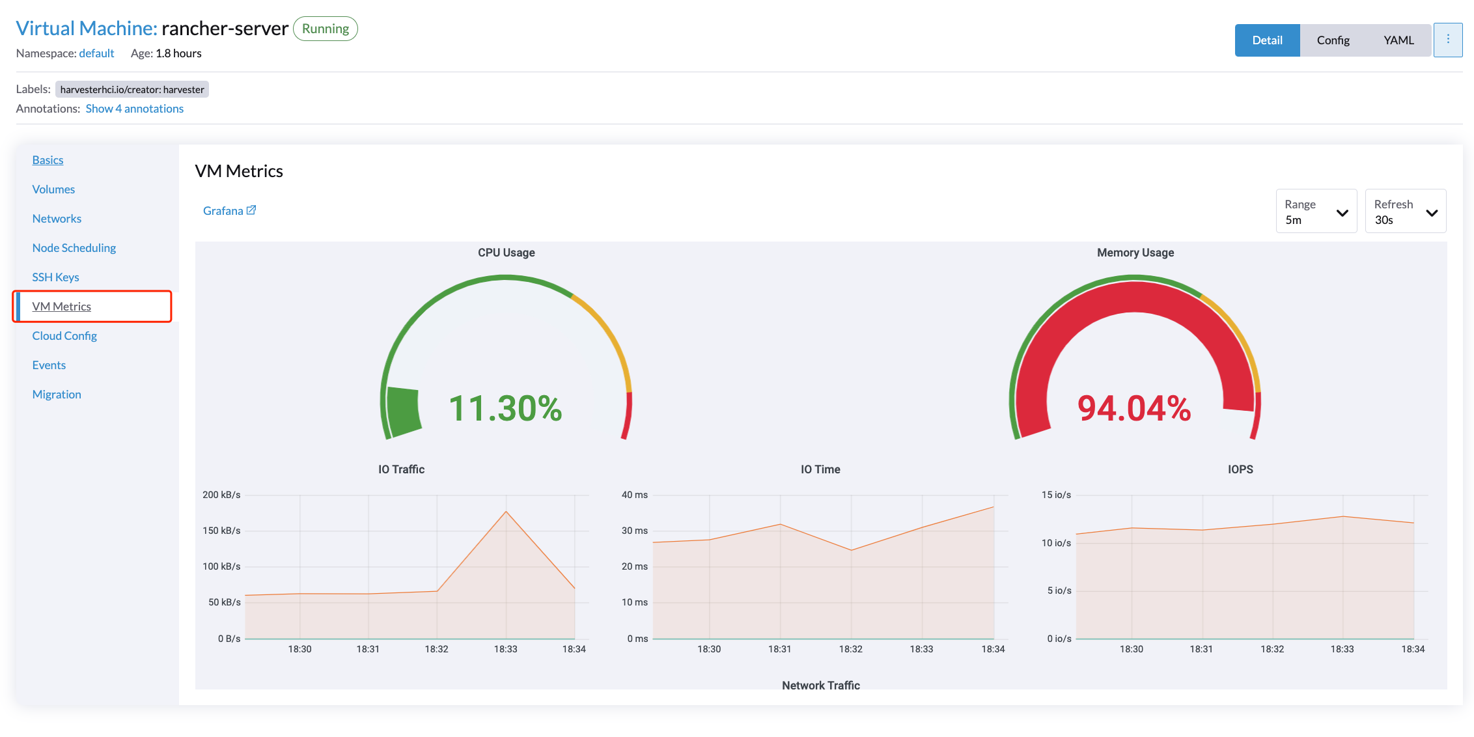1474x737 pixels.
Task: Open the Basics tab
Action: pos(48,160)
